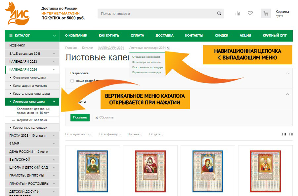Open breadcrumb dropdown after Листовые календари 2024
298x196 pixels.
[168, 48]
